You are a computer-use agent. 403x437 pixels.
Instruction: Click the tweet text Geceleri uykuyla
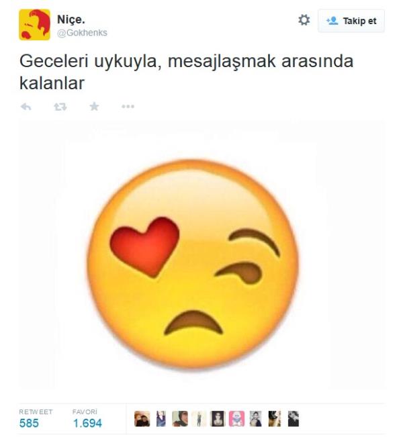91,61
